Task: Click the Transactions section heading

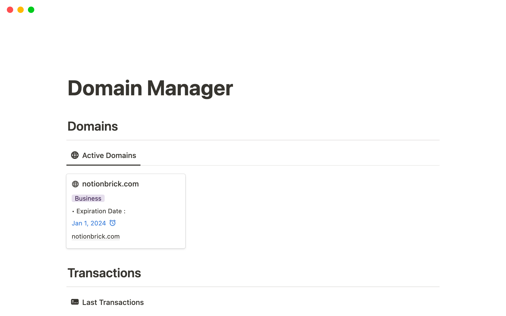Action: point(104,273)
